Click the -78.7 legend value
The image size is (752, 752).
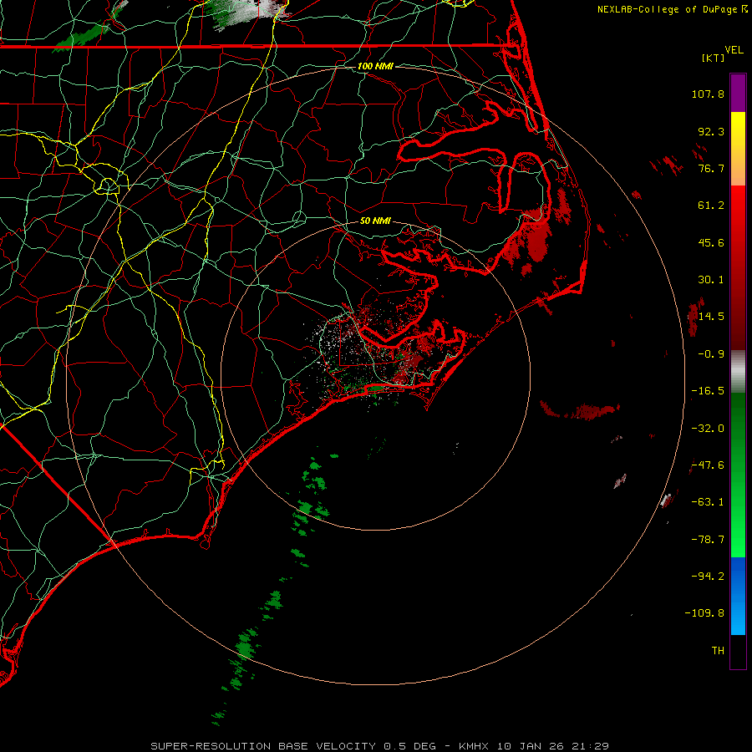click(x=708, y=540)
